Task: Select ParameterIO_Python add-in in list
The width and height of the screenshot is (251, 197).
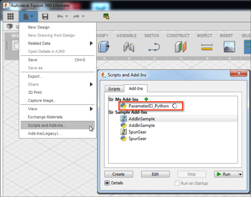Action: [x=148, y=106]
